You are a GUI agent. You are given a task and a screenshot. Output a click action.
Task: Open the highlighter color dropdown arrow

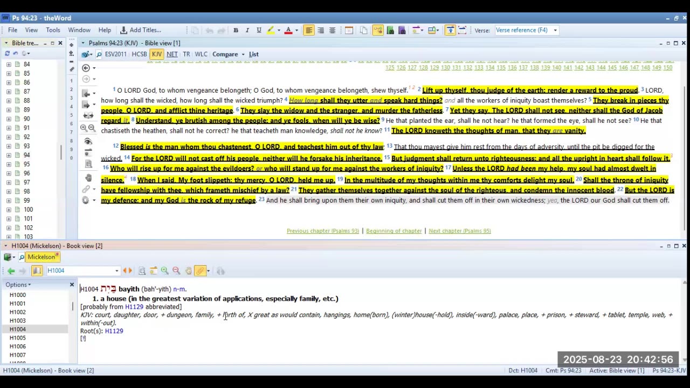point(279,30)
